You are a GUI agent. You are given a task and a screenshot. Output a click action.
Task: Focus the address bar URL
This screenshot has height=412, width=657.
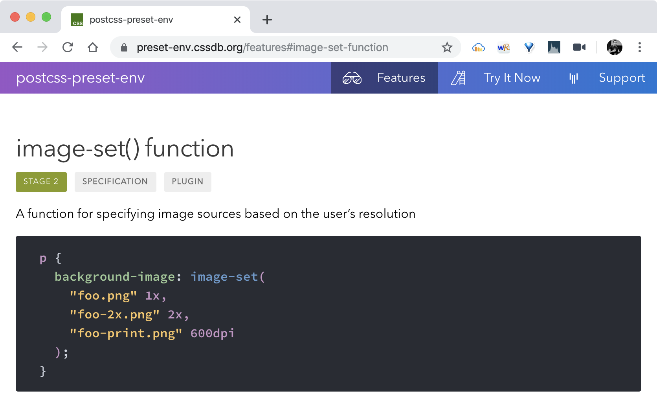[262, 48]
